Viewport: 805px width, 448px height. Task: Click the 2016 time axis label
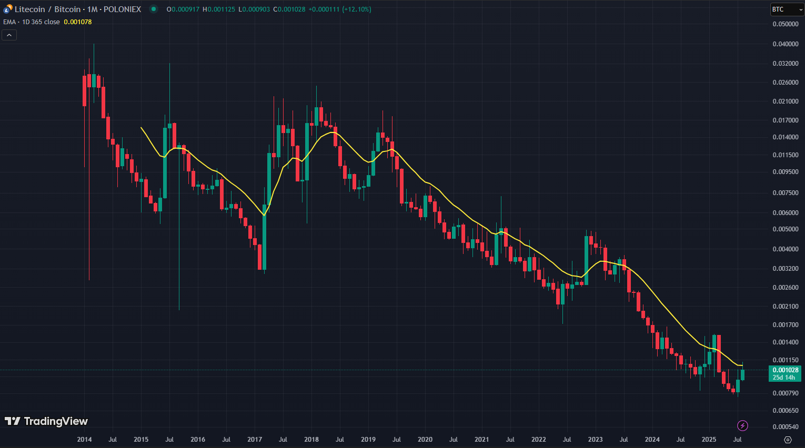[x=198, y=440]
